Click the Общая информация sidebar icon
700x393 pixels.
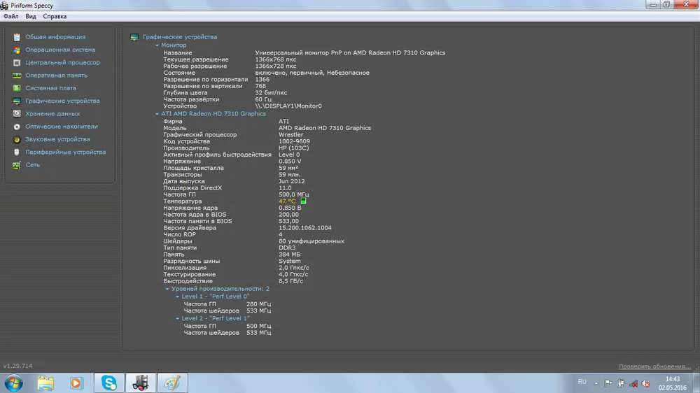pos(17,37)
